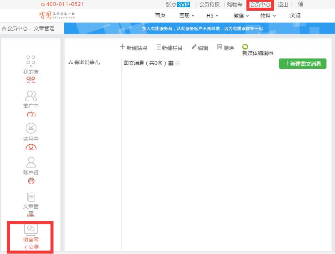This screenshot has height=254, width=335.
Task: Click 退出 to log out
Action: (x=283, y=4)
